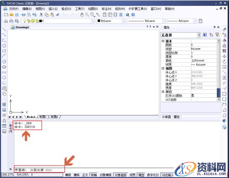The width and height of the screenshot is (229, 178).
Task: Select the Line draw tool
Action: tap(4, 29)
